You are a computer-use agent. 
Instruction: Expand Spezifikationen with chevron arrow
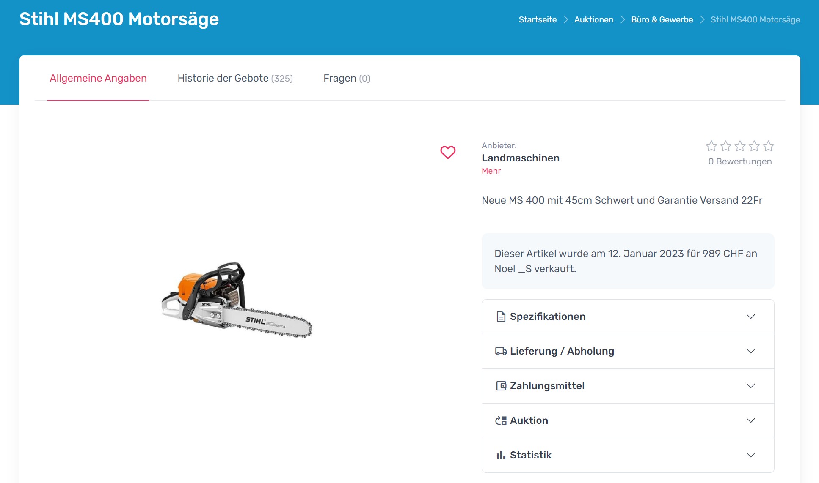pos(750,317)
